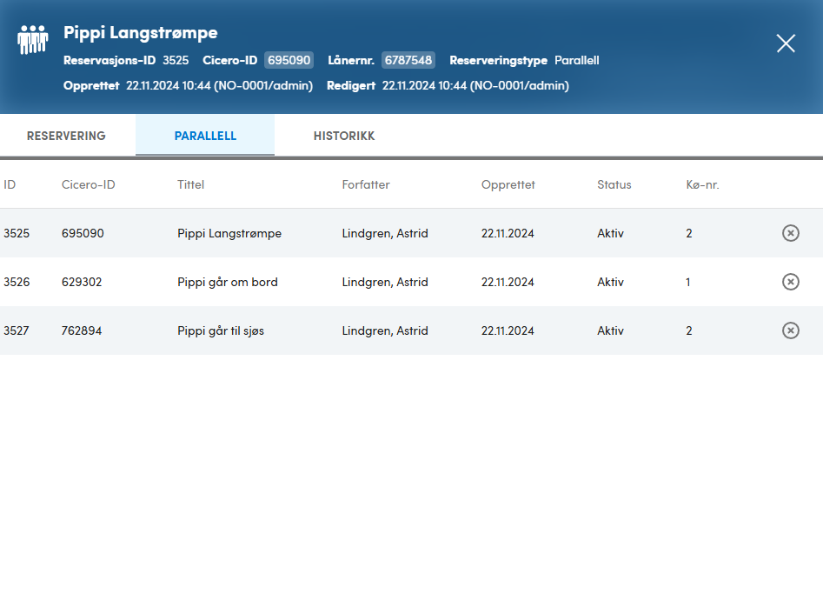Click queue number 2 in row 3525
Screen dimensions: 823x614
tap(689, 233)
